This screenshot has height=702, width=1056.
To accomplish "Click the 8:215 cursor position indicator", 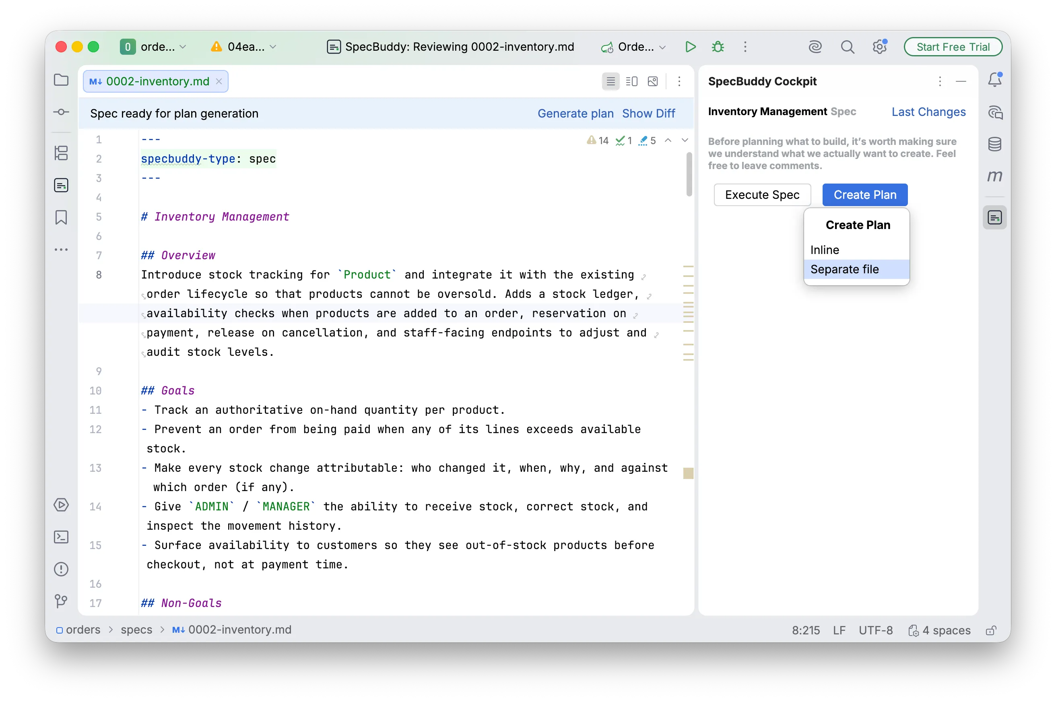I will tap(806, 630).
